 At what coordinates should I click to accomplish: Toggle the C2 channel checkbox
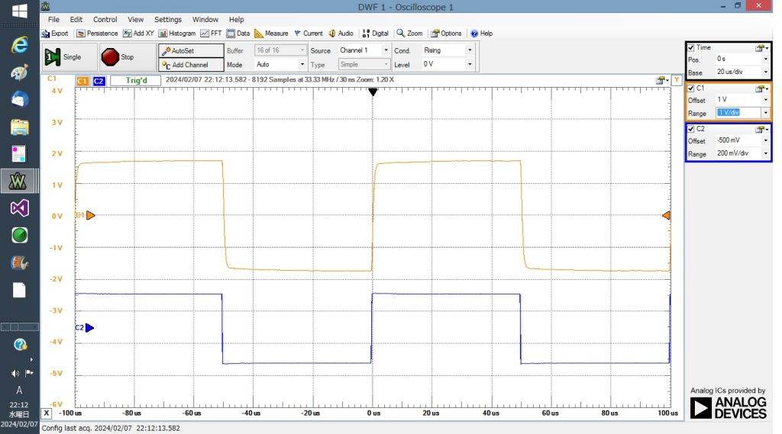coord(690,129)
